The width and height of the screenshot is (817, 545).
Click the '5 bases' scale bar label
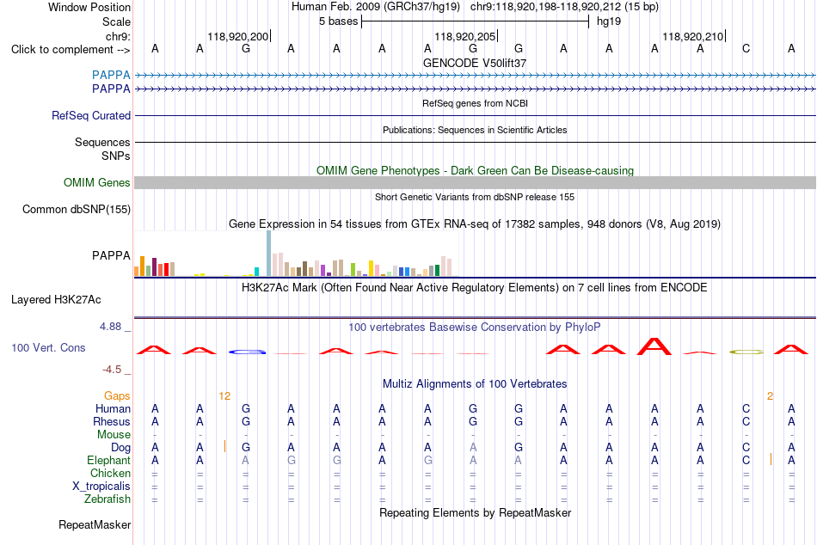[339, 21]
